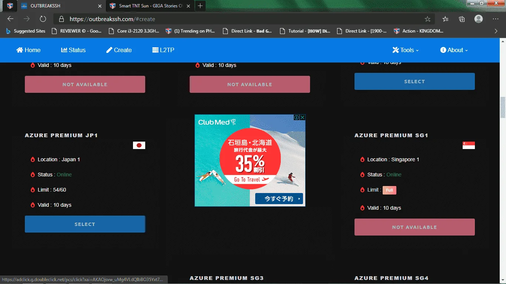Click Limit : 54/60 text
Screen dimensions: 506x284
click(x=52, y=190)
